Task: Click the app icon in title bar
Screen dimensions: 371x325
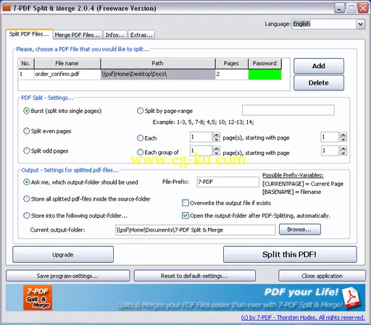Action: tap(7, 8)
